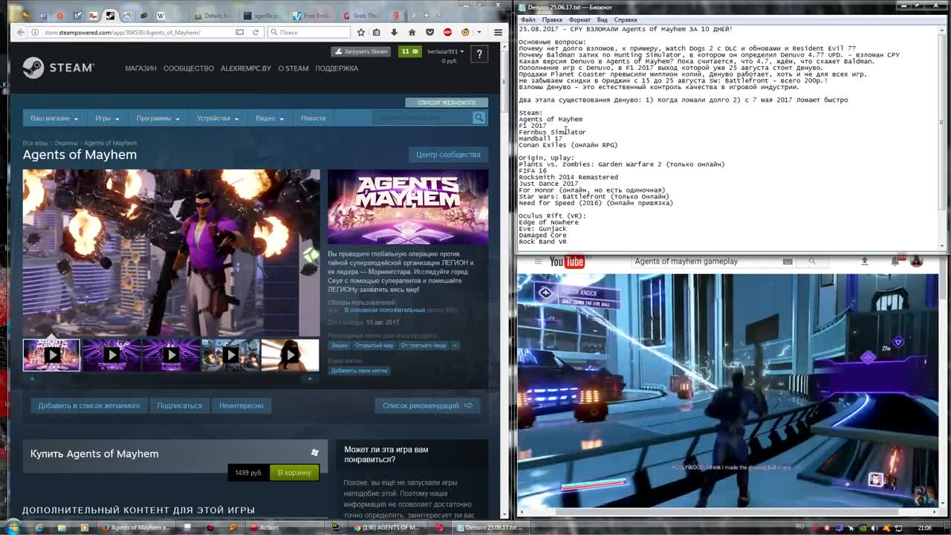Bookmark this page with the star icon
951x535 pixels.
coord(361,32)
